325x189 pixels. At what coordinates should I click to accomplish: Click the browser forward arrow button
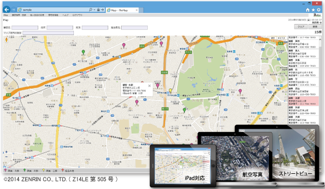click(14, 10)
